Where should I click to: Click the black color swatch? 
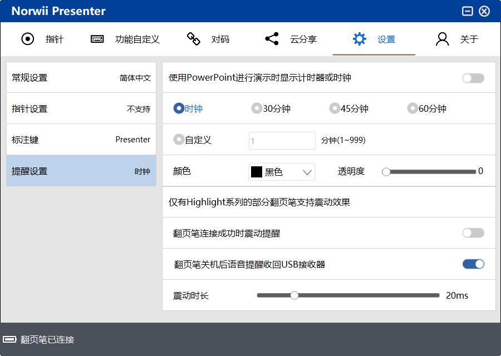[x=257, y=172]
